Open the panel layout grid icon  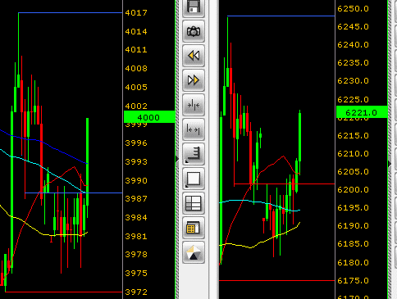coord(194,203)
